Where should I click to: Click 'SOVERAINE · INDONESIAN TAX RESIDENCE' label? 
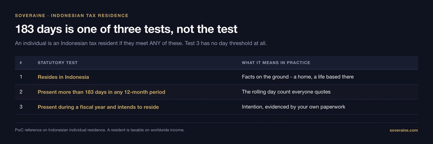click(x=72, y=16)
